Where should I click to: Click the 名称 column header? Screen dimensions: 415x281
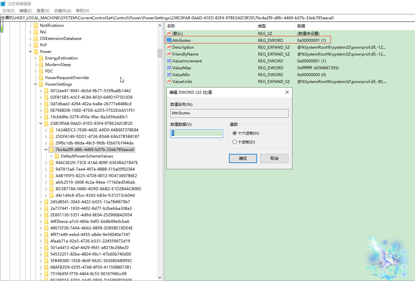(x=210, y=26)
